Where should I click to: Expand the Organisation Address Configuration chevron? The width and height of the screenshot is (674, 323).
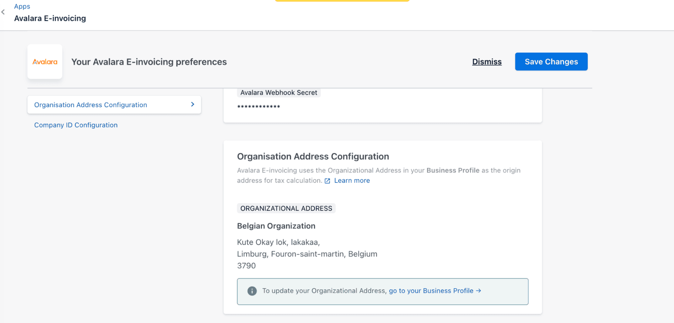pyautogui.click(x=193, y=104)
